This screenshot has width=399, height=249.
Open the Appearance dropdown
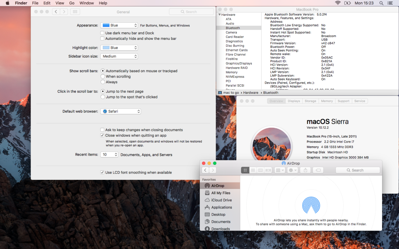pos(119,26)
